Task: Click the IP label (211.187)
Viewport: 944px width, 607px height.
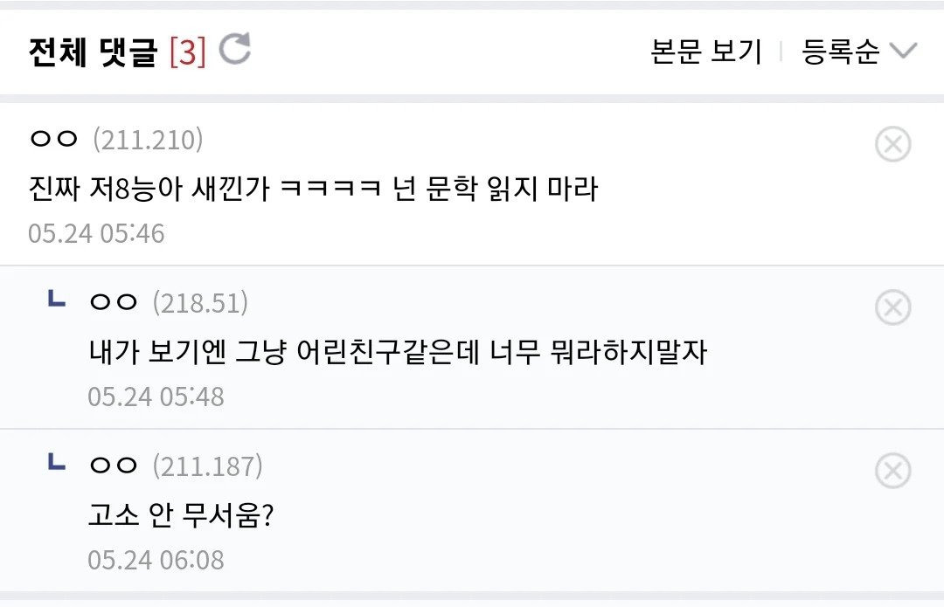Action: click(207, 466)
